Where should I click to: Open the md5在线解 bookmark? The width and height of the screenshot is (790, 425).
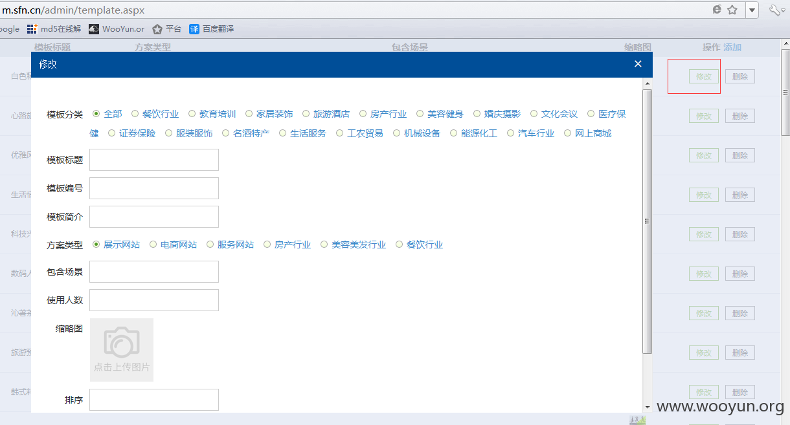pyautogui.click(x=54, y=29)
